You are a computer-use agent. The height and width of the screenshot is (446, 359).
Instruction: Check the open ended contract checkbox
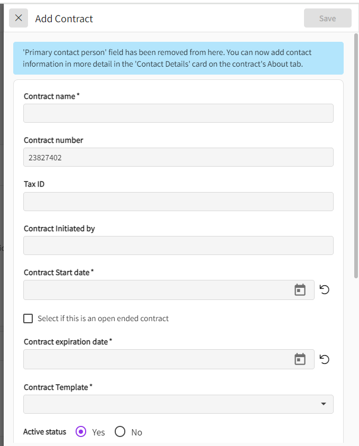(28, 318)
